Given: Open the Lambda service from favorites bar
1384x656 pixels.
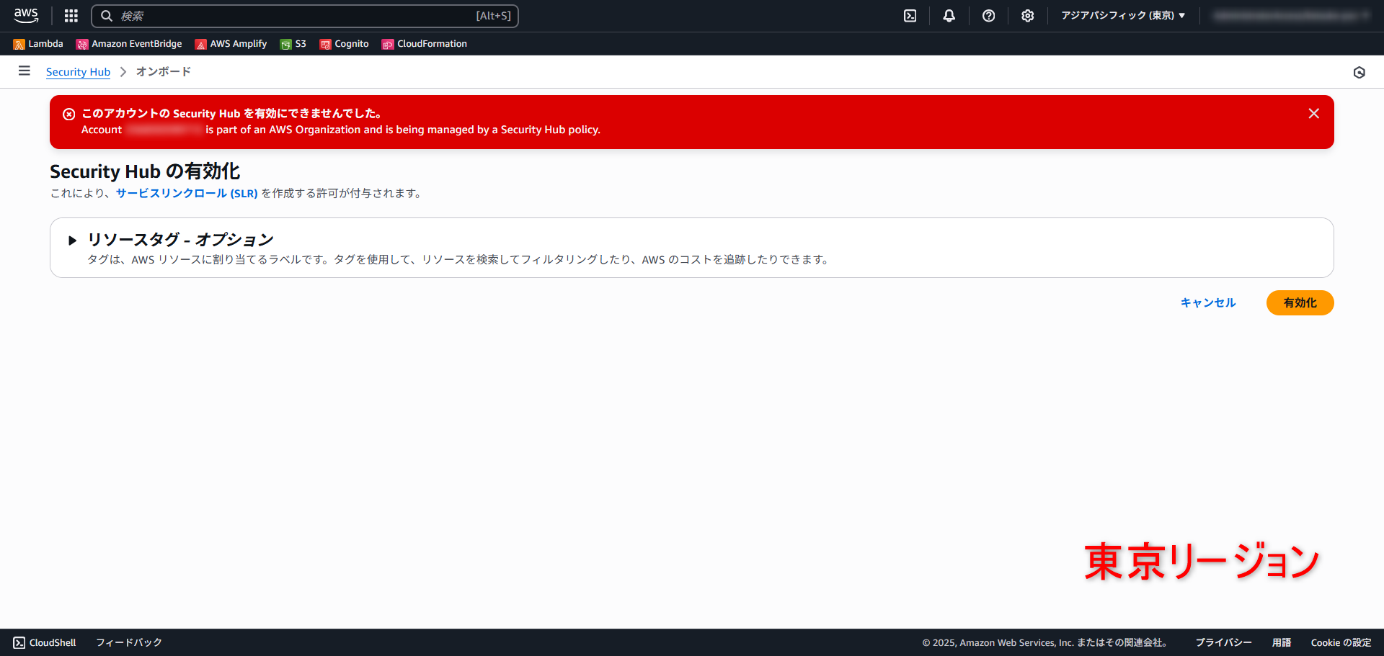Looking at the screenshot, I should (x=37, y=43).
